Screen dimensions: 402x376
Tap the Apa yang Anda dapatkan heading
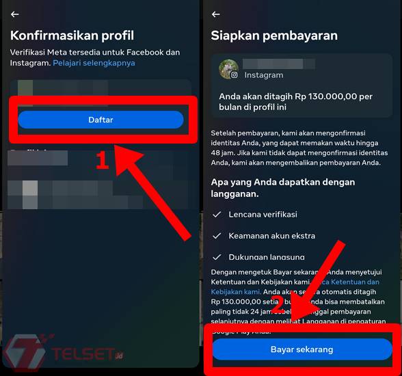283,188
